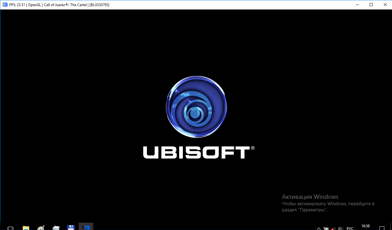Close the Call of Juarez game window
Image resolution: width=392 pixels, height=230 pixels.
tap(385, 5)
